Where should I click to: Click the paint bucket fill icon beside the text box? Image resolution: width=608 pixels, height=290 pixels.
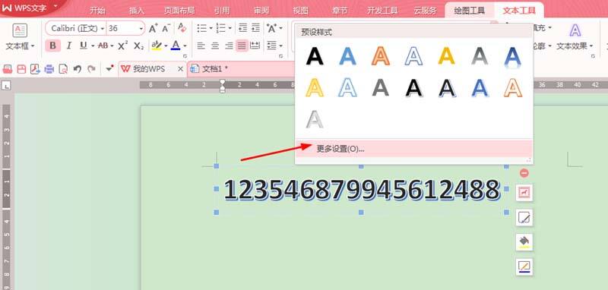pyautogui.click(x=524, y=242)
